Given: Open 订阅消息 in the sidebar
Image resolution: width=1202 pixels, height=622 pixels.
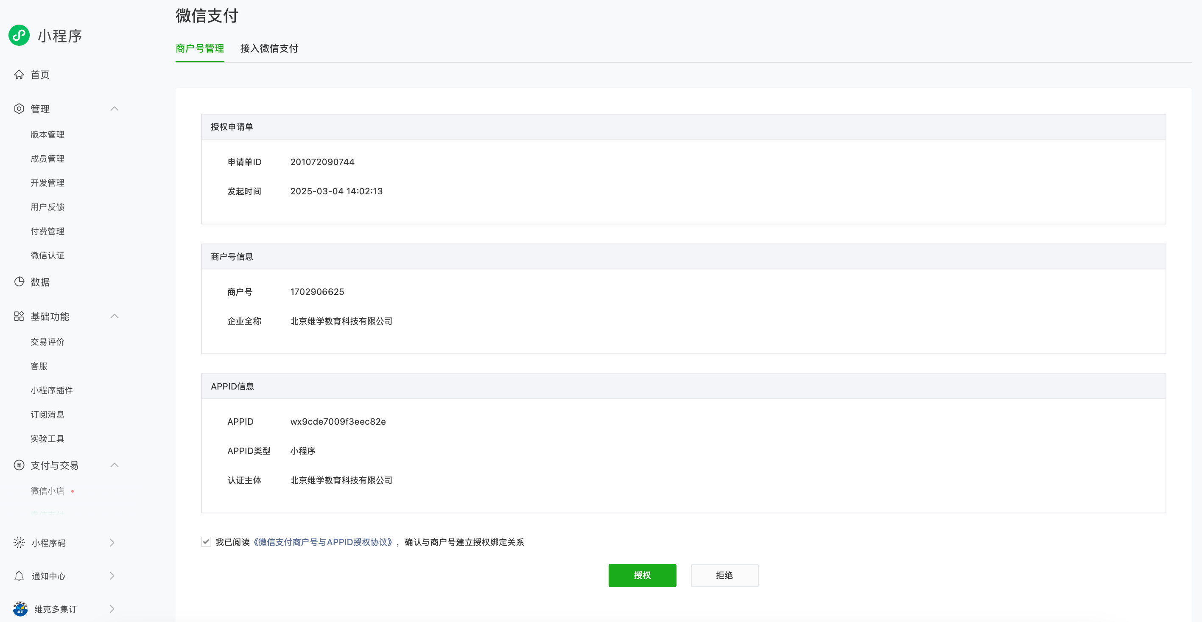Looking at the screenshot, I should (x=48, y=415).
